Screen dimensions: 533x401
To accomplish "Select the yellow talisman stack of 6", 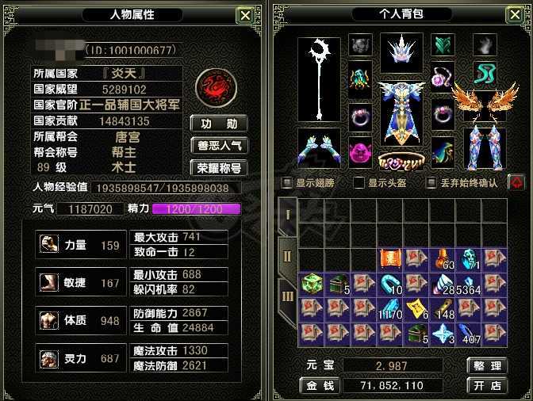I will pos(416,310).
